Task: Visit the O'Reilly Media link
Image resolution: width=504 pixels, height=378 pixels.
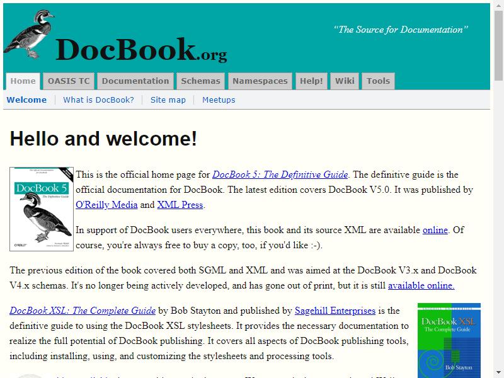Action: click(x=106, y=205)
